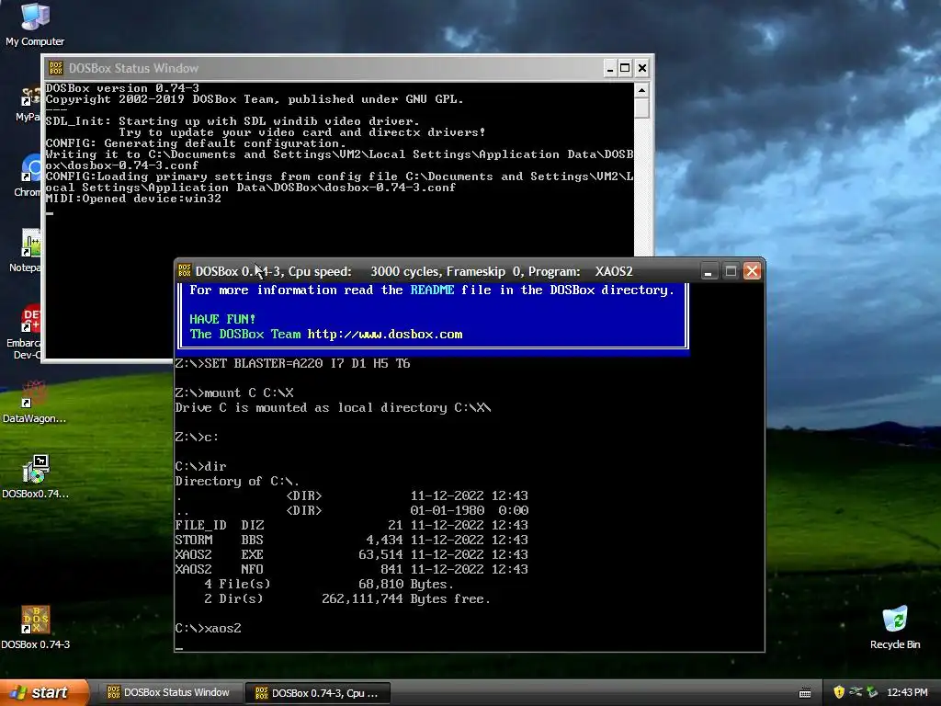The width and height of the screenshot is (941, 706).
Task: Click the HAVE FUN! text
Action: [222, 319]
